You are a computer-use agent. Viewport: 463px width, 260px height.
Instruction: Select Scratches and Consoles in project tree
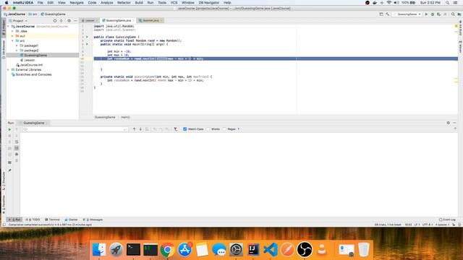click(x=31, y=74)
